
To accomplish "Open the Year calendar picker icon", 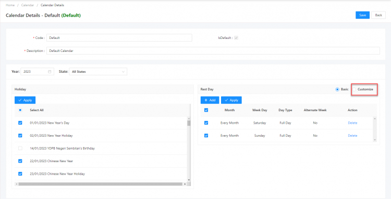I will point(50,72).
